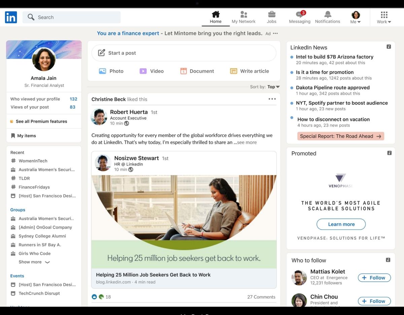This screenshot has width=404, height=315.
Task: Open Chin Chou's profile picture
Action: click(x=299, y=300)
